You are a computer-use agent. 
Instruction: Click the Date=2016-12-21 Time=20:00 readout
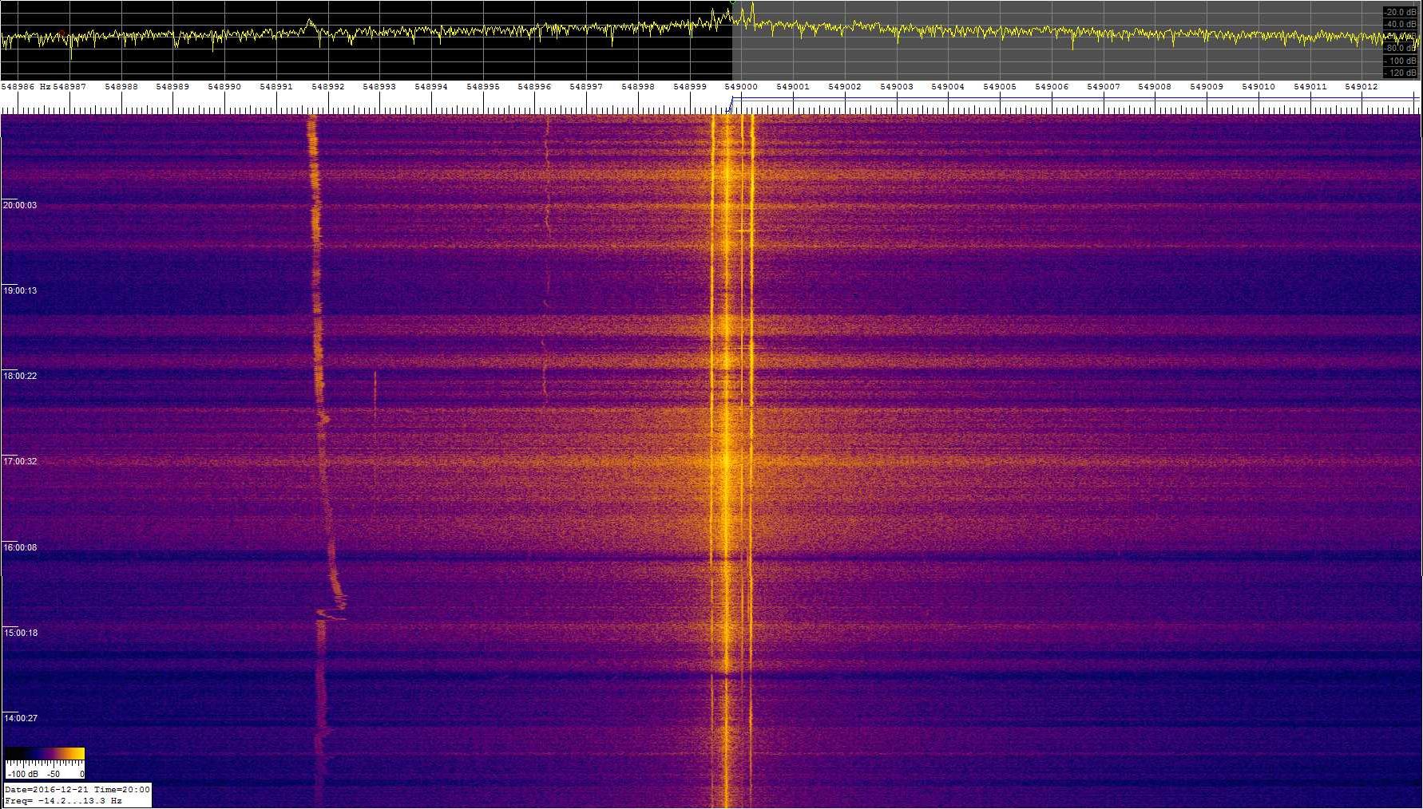click(77, 789)
